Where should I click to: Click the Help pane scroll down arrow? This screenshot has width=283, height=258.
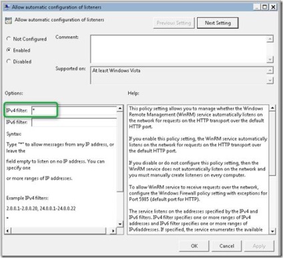272,231
